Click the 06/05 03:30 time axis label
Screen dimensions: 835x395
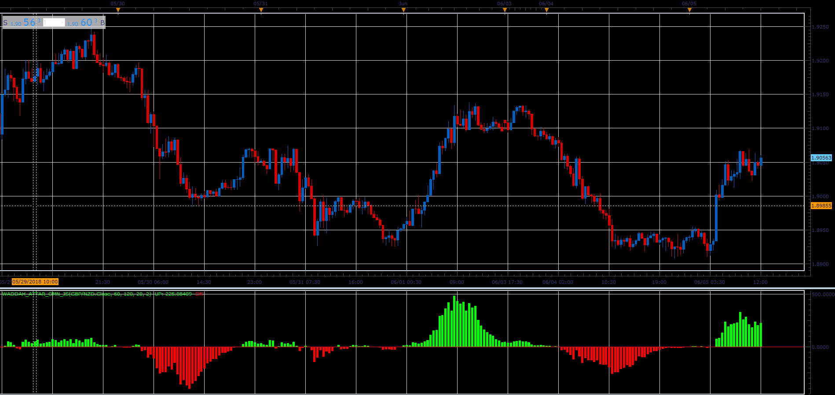point(710,282)
